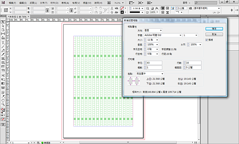239x144 pixels.
Task: Open the font style L dropdown
Action: coord(190,35)
